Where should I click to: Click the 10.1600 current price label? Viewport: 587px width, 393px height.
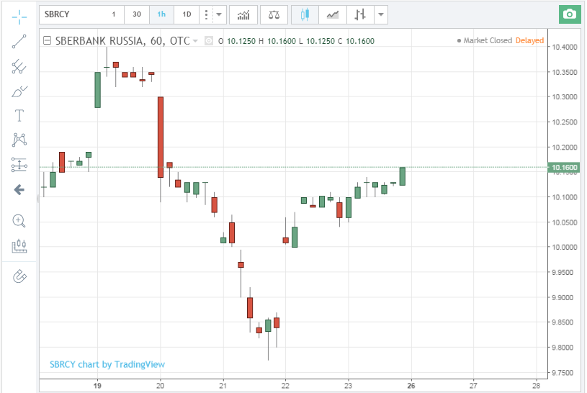[x=564, y=167]
